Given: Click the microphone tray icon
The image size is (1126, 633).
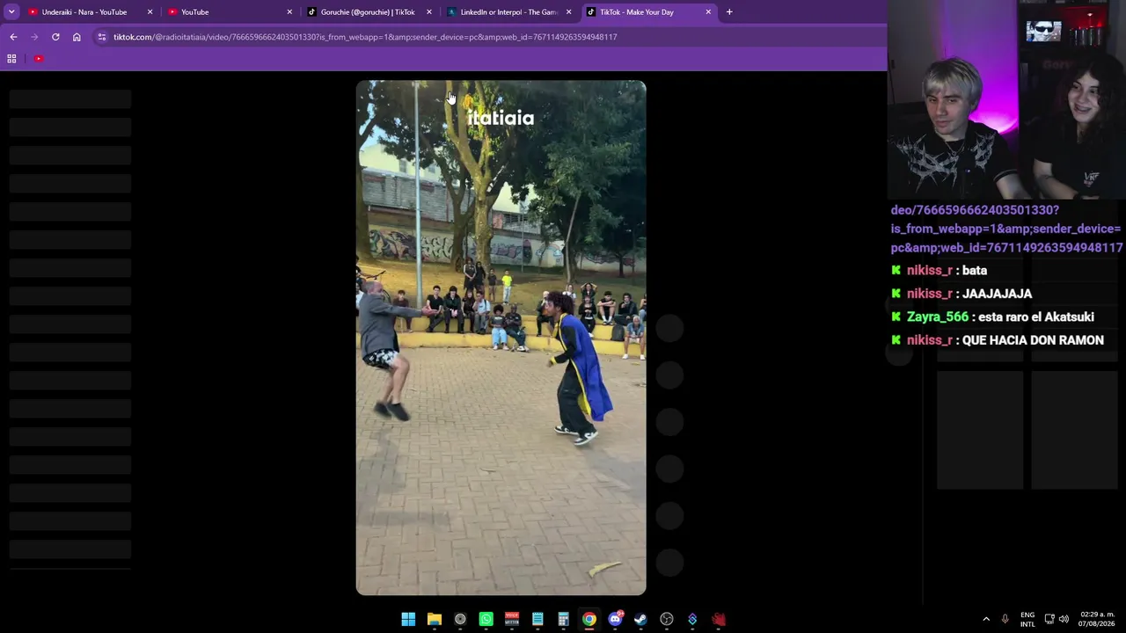Looking at the screenshot, I should 1005,620.
